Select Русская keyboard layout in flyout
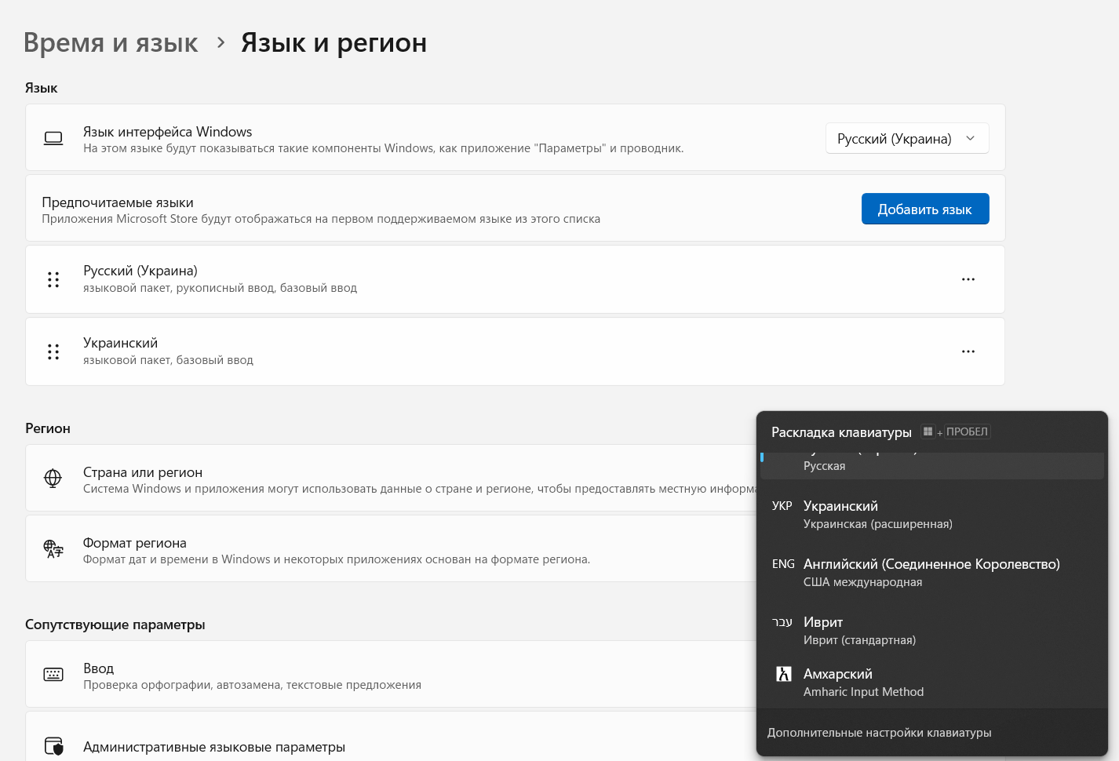 tap(932, 466)
